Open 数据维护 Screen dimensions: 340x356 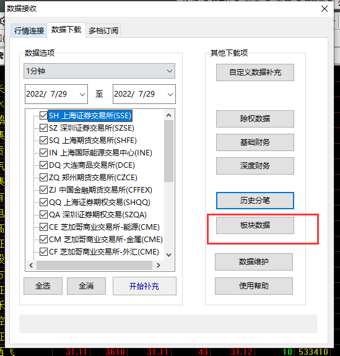(254, 262)
